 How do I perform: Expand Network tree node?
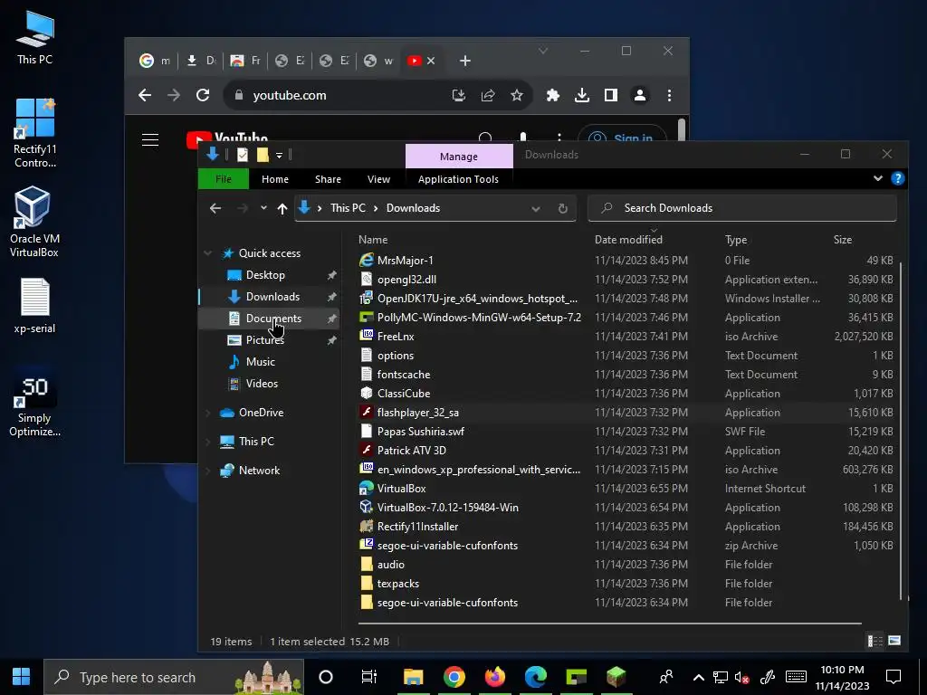208,471
